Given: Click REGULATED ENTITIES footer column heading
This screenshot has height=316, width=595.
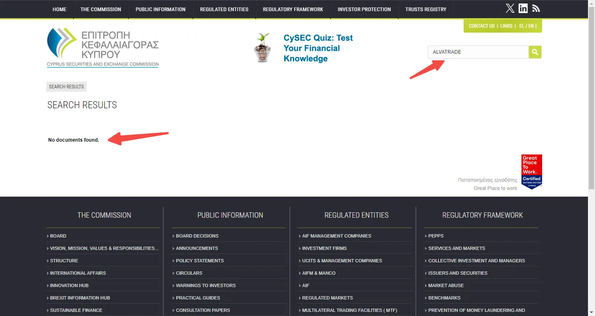Looking at the screenshot, I should (357, 215).
